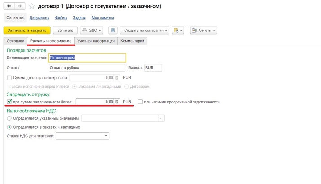The width and height of the screenshot is (321, 184).
Task: Open the yellow folder icon dropdown
Action: point(178,30)
